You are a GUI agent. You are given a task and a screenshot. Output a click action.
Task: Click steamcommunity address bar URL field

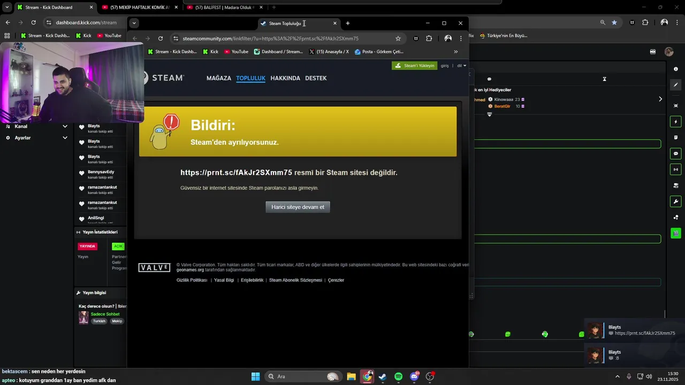tap(286, 38)
